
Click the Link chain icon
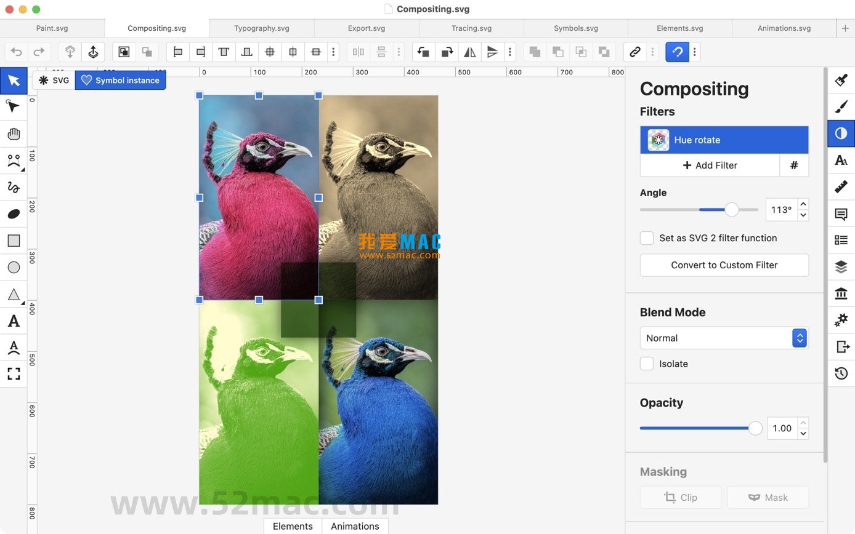[635, 52]
